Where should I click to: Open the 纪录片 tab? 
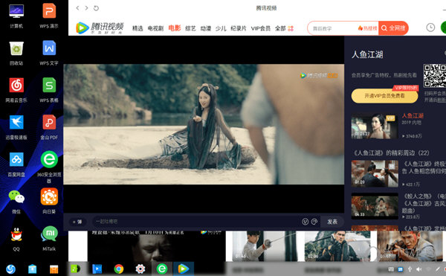point(239,28)
